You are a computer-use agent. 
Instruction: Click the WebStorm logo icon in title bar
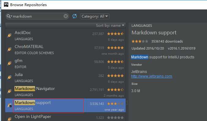click(6, 5)
